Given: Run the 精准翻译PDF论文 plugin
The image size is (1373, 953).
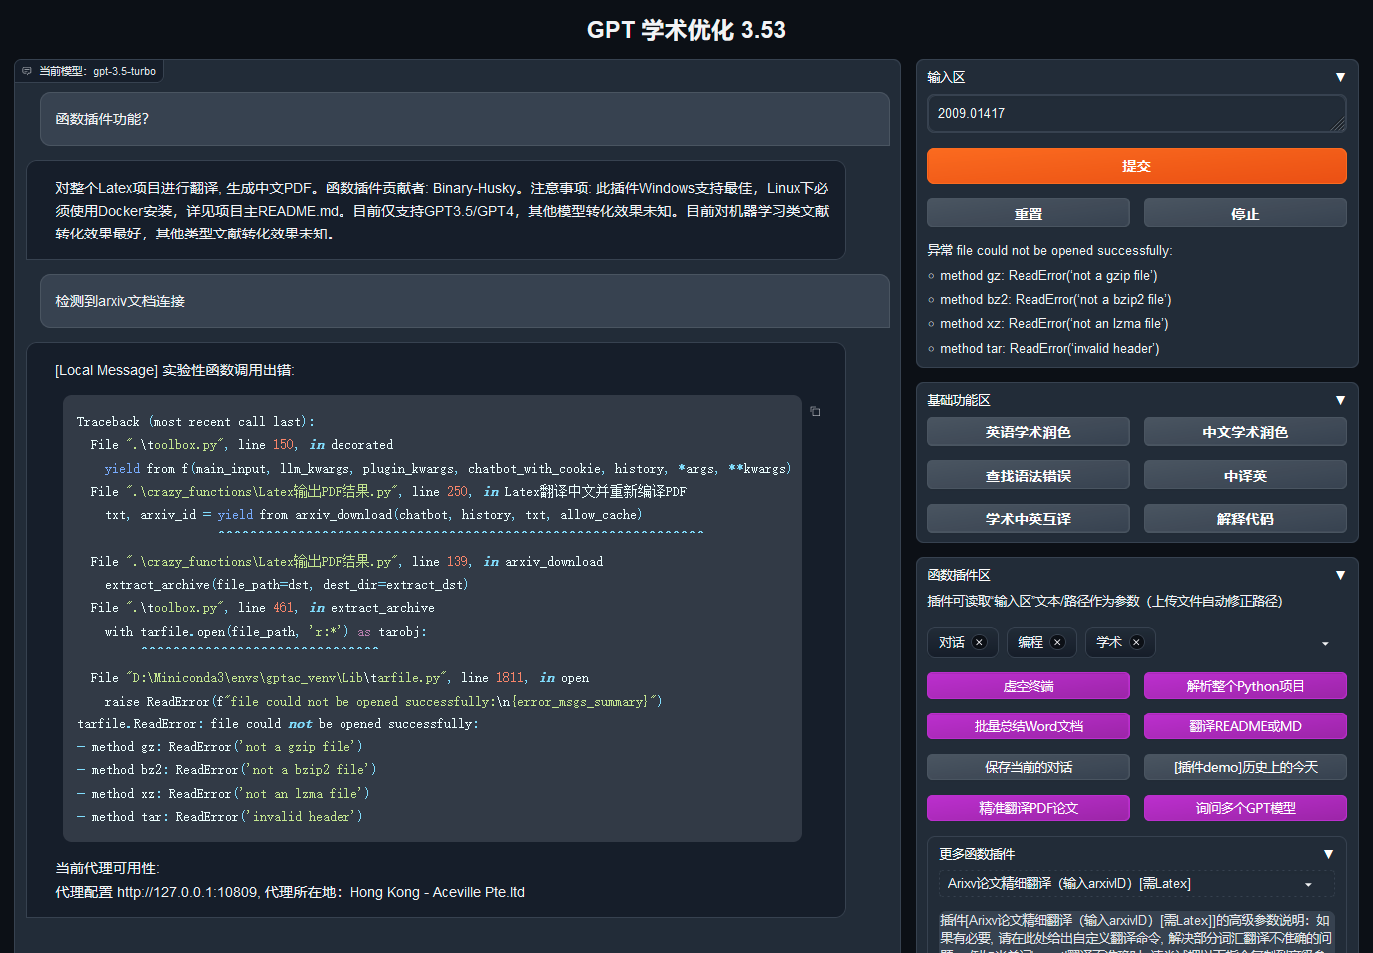Looking at the screenshot, I should point(1028,808).
